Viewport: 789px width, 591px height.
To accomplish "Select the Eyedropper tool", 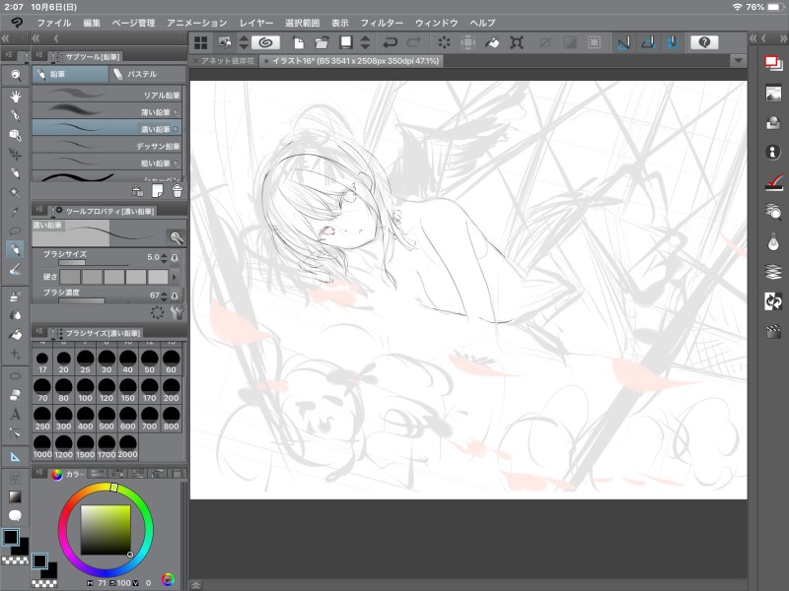I will pyautogui.click(x=16, y=211).
